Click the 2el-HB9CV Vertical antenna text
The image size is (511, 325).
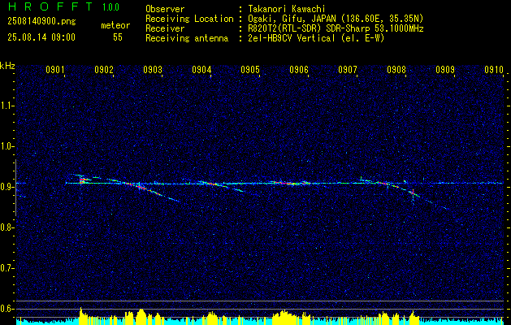click(316, 38)
